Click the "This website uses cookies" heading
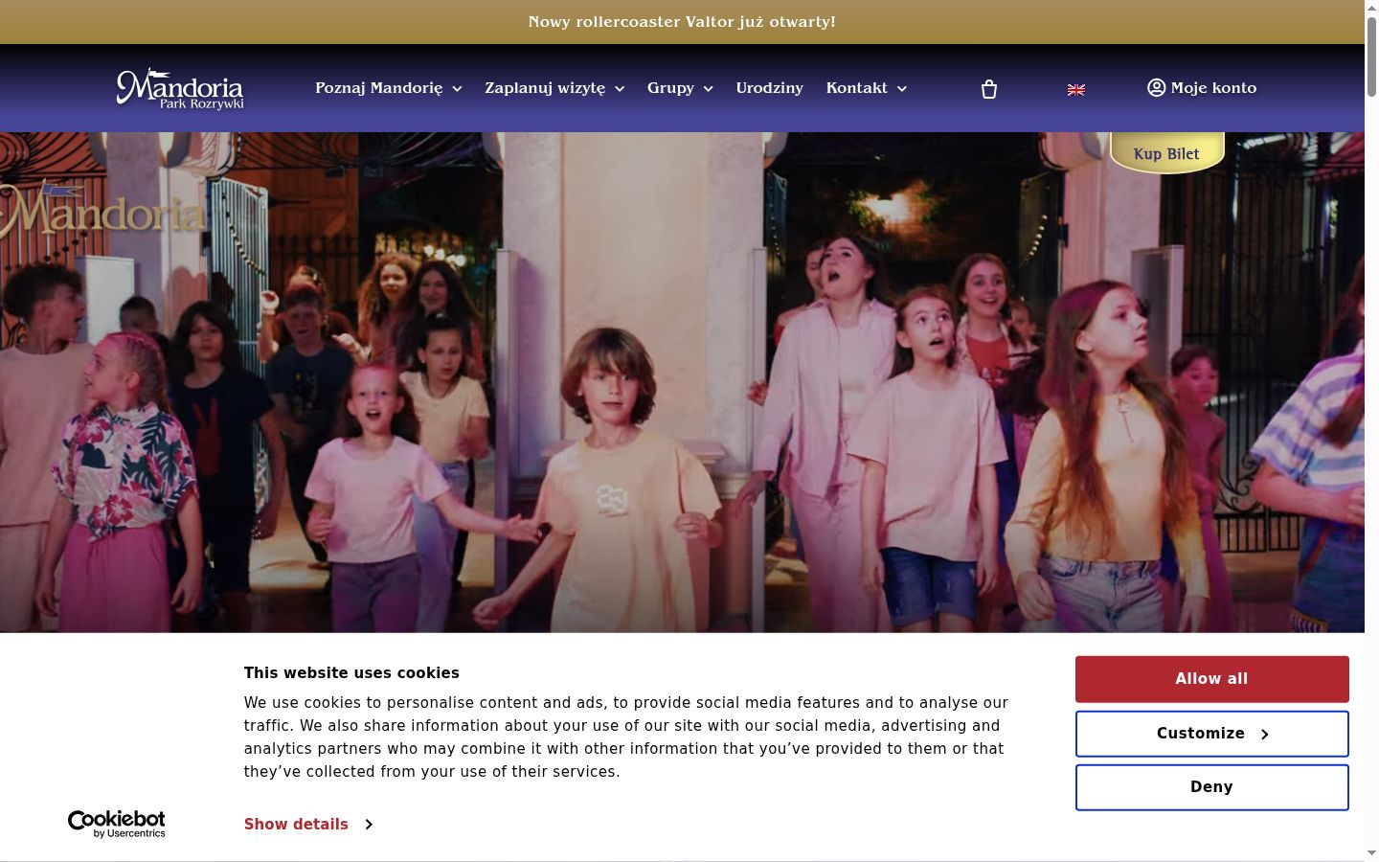This screenshot has width=1379, height=862. point(351,673)
